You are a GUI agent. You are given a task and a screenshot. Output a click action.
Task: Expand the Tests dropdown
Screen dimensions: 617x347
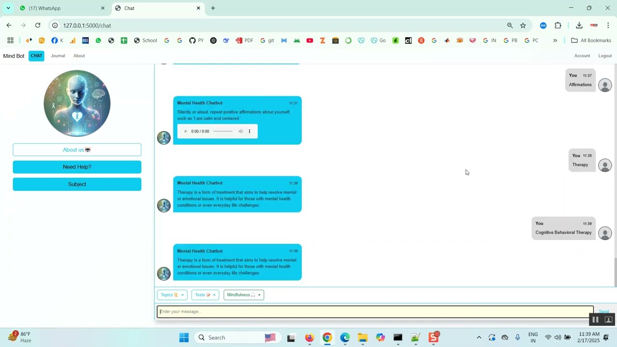point(205,295)
